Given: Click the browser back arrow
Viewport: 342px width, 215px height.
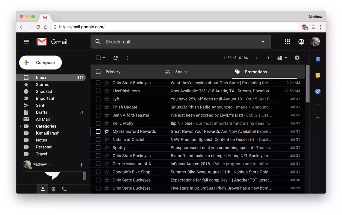Looking at the screenshot, I should (x=21, y=27).
